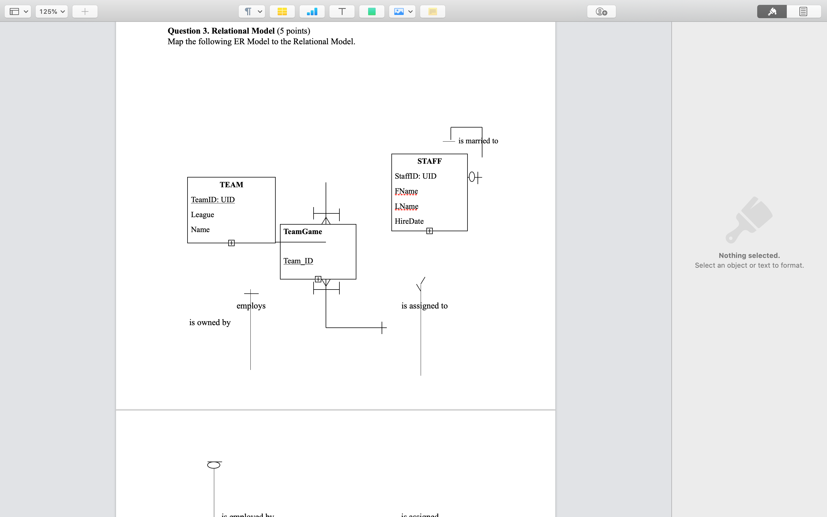Click the paragraph styles icon
The height and width of the screenshot is (517, 827).
click(x=247, y=11)
